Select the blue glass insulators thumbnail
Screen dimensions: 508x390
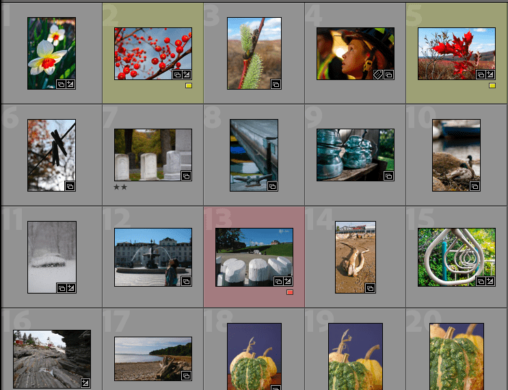(356, 155)
